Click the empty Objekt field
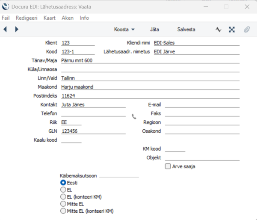 pos(202,158)
